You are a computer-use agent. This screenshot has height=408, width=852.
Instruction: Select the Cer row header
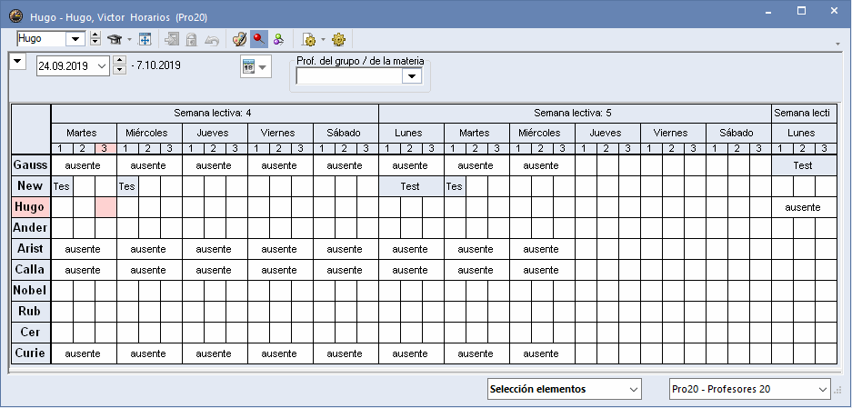pos(30,333)
